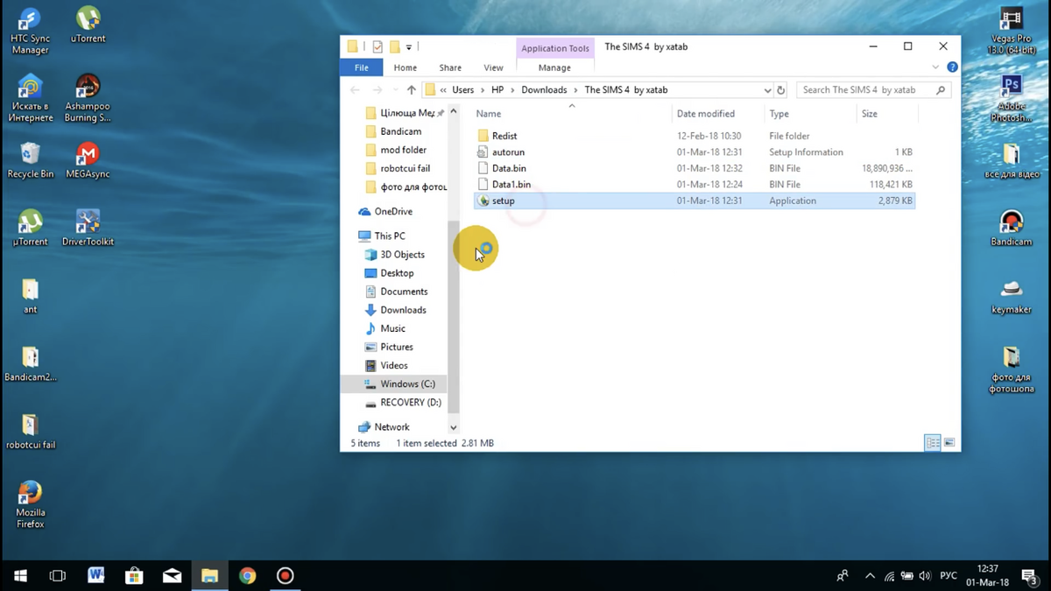Open Microsoft Store from taskbar
The height and width of the screenshot is (591, 1051).
click(134, 575)
